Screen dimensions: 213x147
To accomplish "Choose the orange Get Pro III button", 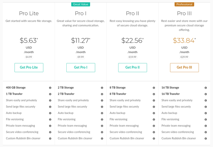I will tap(184, 67).
